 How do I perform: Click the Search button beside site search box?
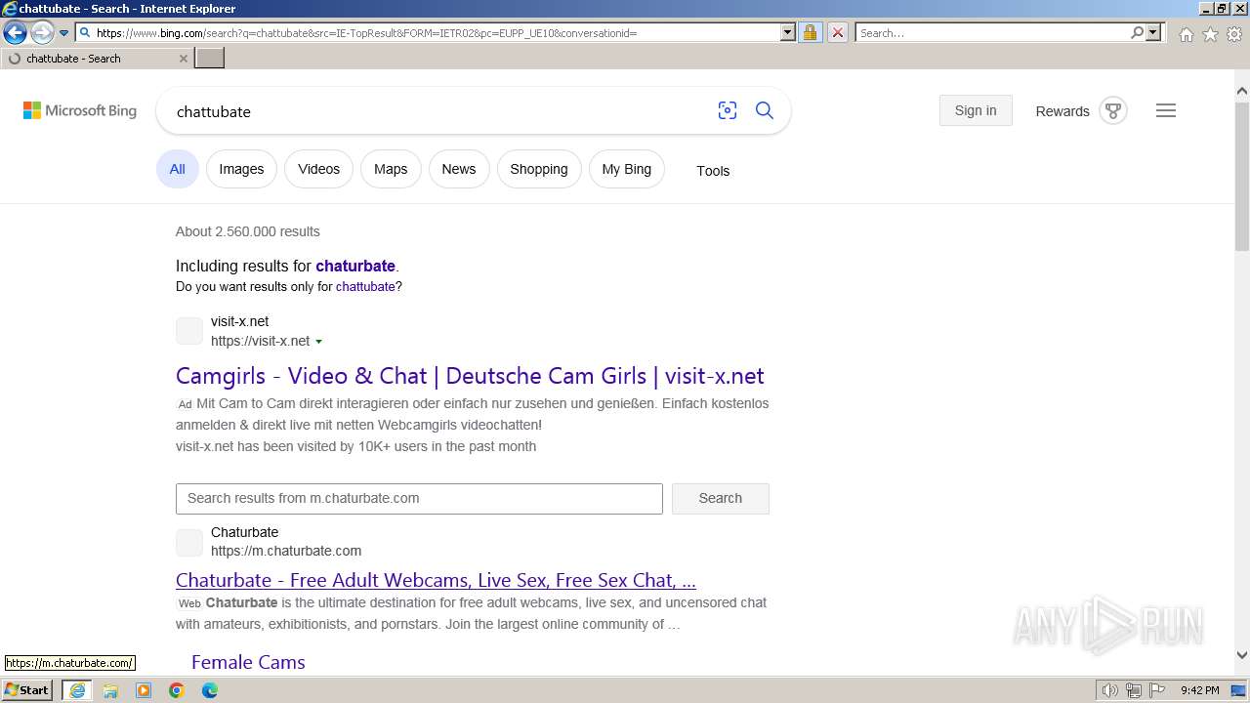(x=720, y=498)
